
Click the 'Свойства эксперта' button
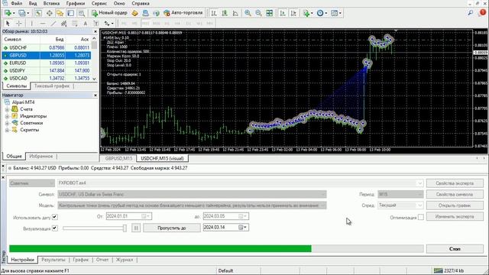[x=455, y=183]
